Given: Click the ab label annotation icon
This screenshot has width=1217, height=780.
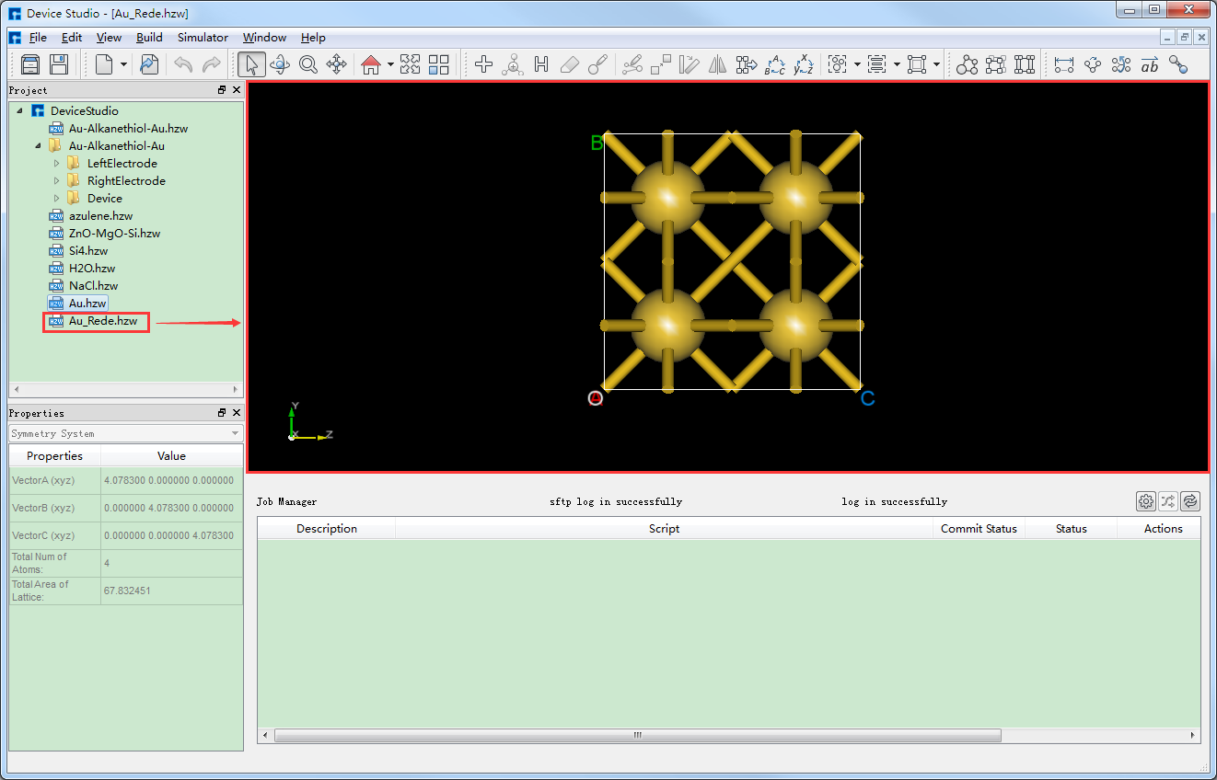Looking at the screenshot, I should tap(1150, 64).
